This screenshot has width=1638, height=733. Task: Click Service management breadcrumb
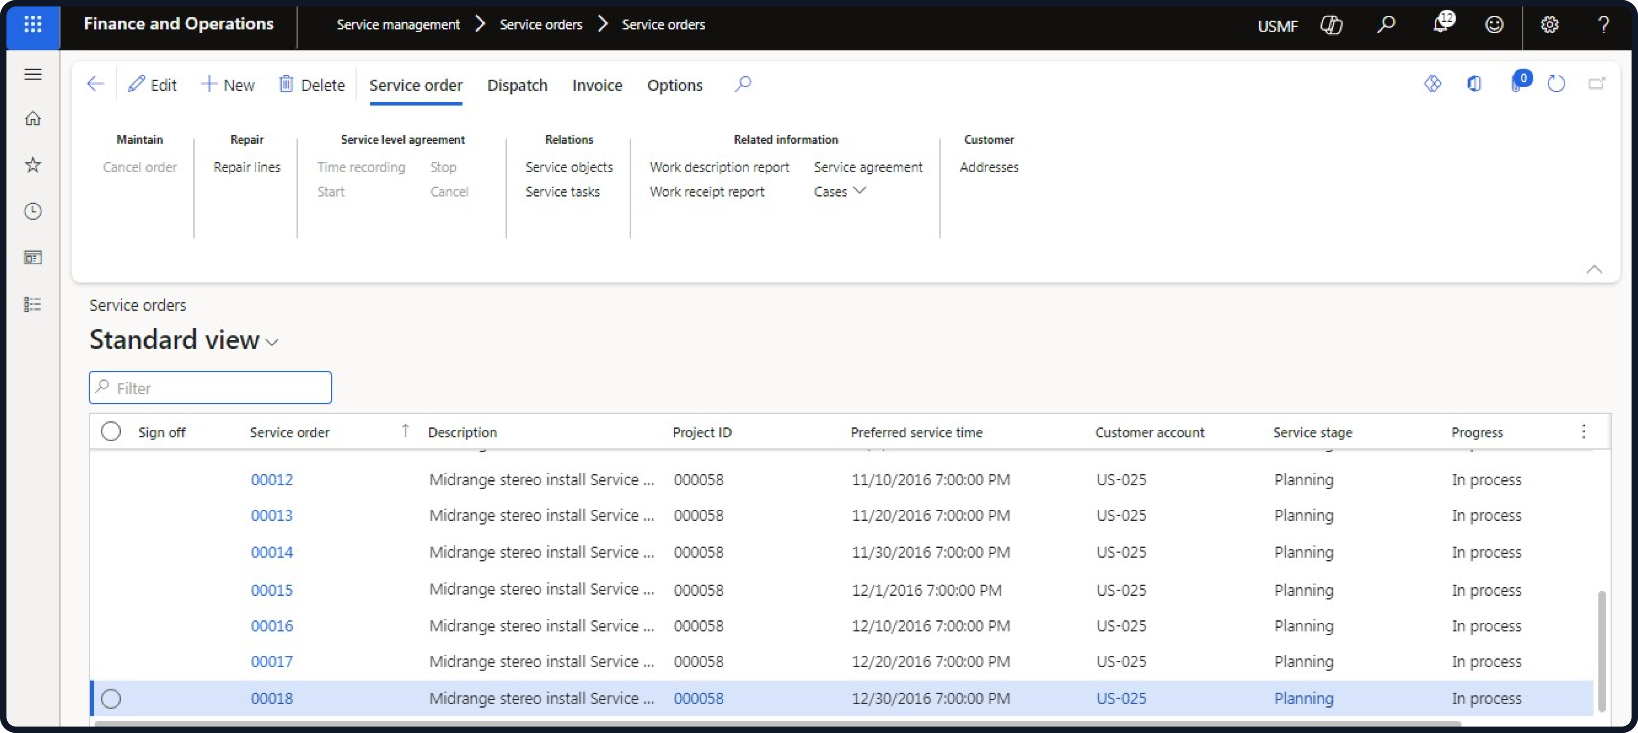point(398,24)
